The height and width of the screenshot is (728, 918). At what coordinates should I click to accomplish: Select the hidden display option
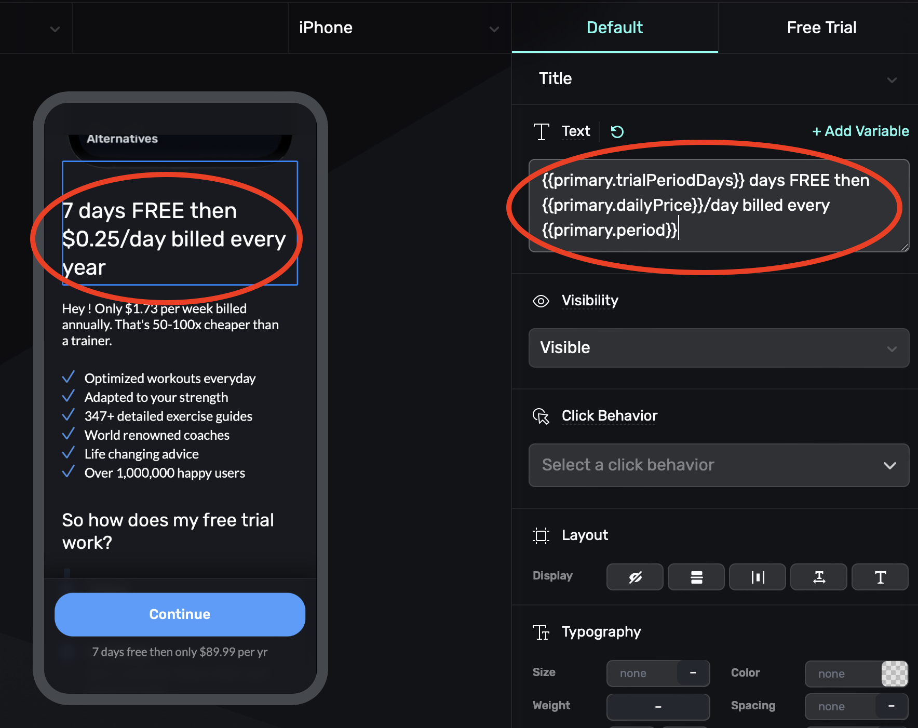pos(634,577)
